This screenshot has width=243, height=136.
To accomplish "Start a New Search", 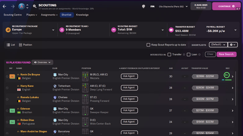I will (x=226, y=54).
